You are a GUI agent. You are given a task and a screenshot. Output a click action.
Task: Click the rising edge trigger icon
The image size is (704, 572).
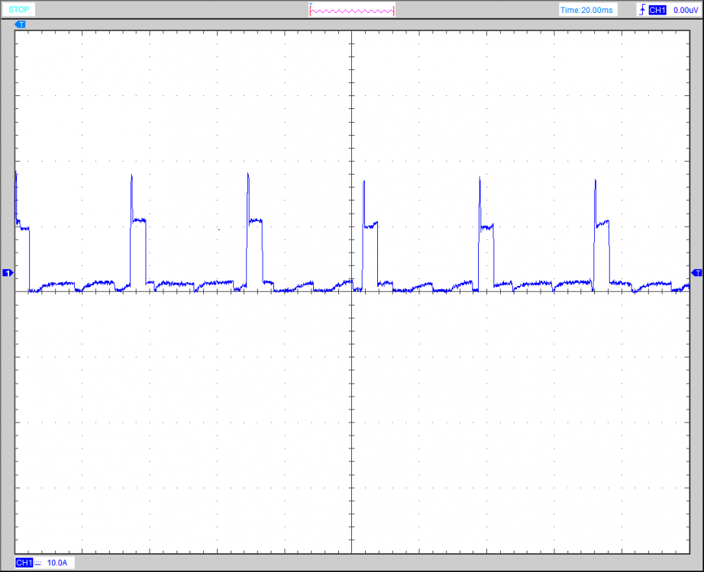click(x=641, y=10)
